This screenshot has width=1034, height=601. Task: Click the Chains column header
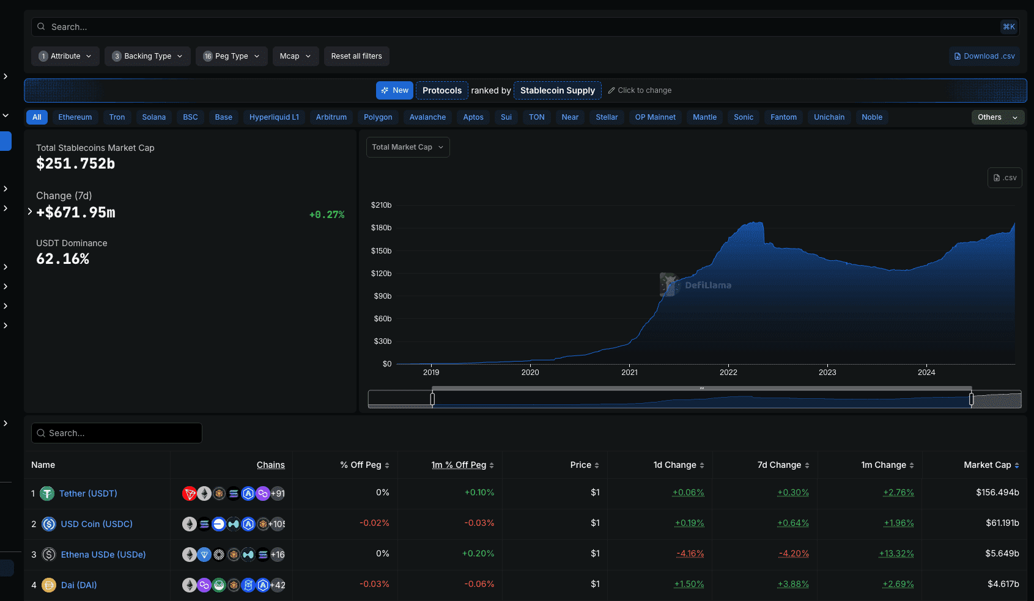(271, 465)
